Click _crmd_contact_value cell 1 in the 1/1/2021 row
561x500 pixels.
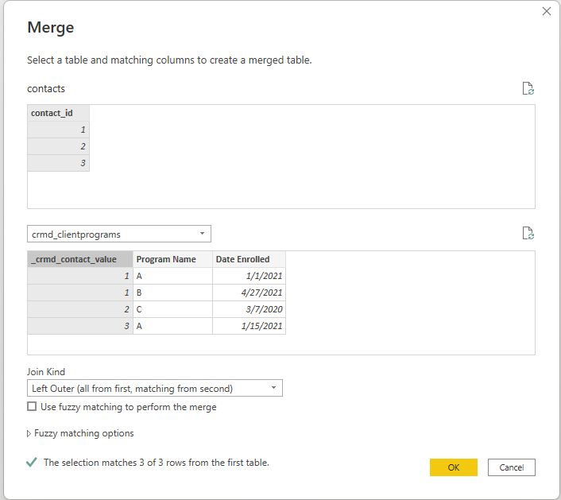79,276
